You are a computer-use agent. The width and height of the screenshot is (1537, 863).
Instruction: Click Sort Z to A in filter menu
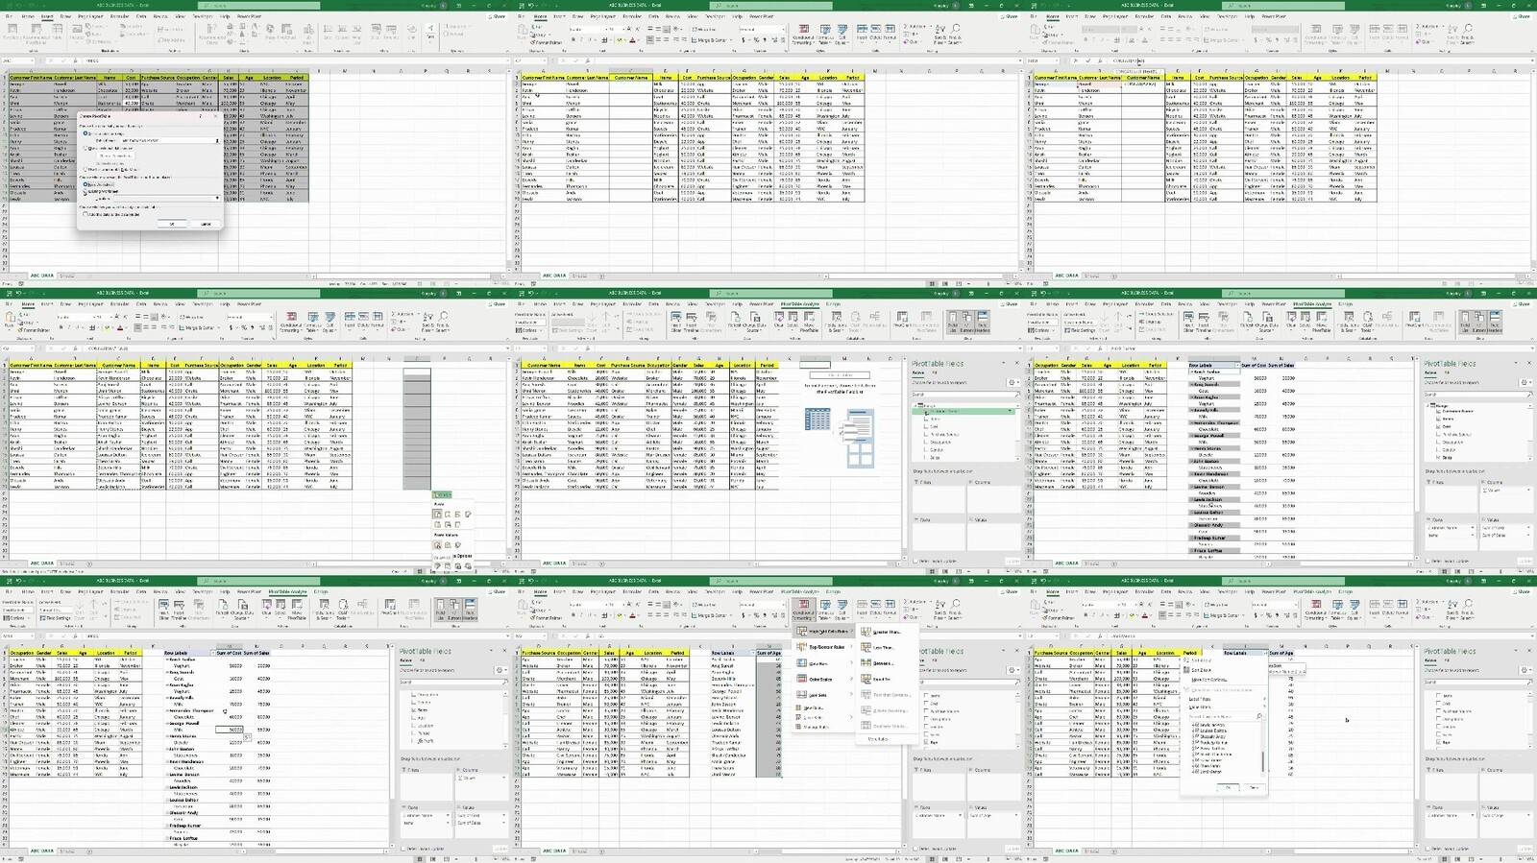1202,670
